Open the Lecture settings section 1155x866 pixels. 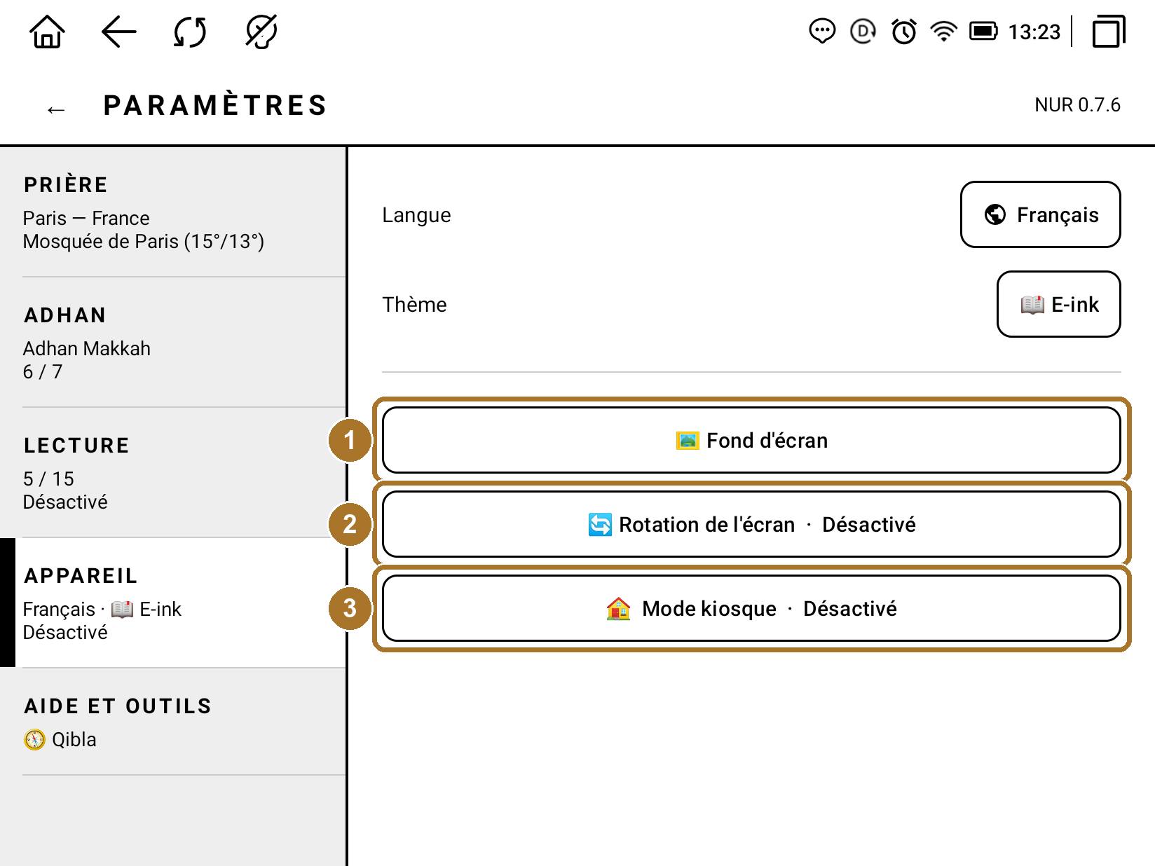click(173, 473)
